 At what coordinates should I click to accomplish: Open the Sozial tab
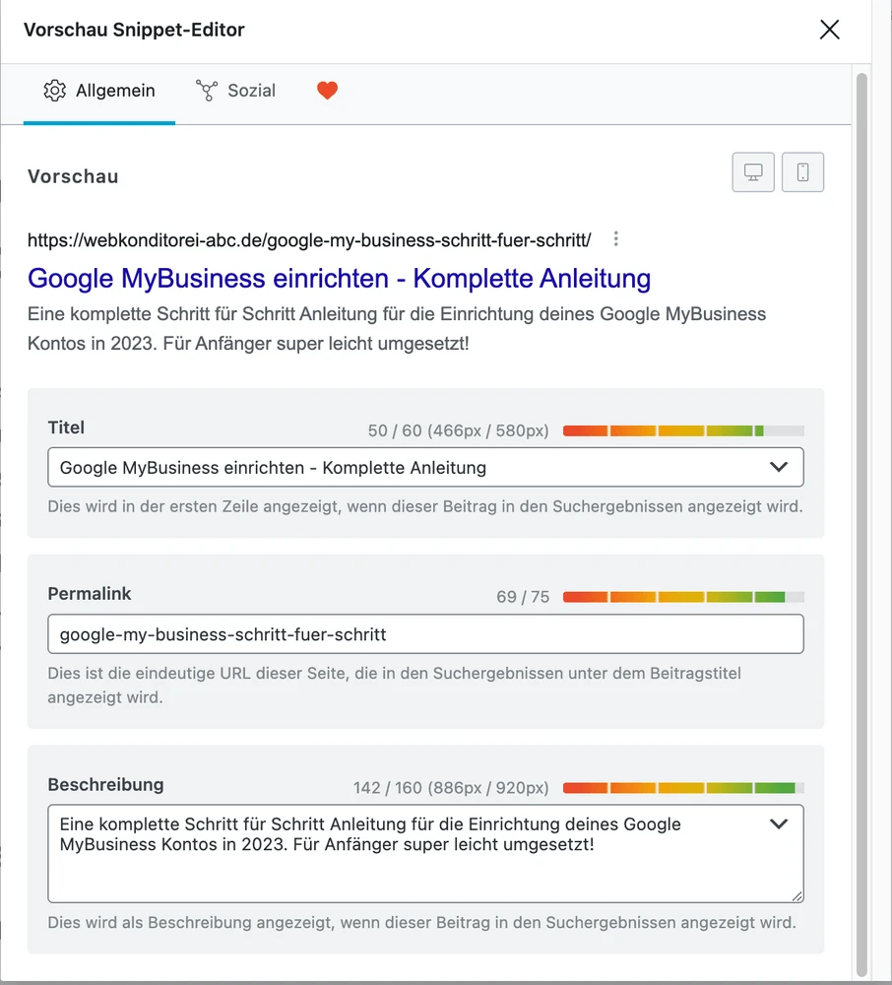pos(235,91)
